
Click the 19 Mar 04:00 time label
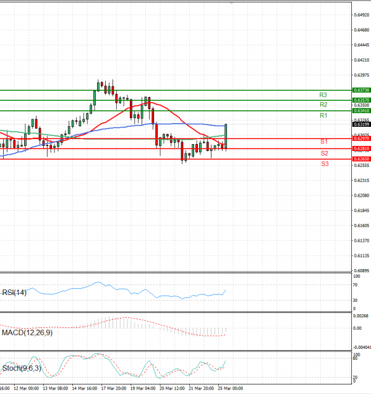coord(143,388)
